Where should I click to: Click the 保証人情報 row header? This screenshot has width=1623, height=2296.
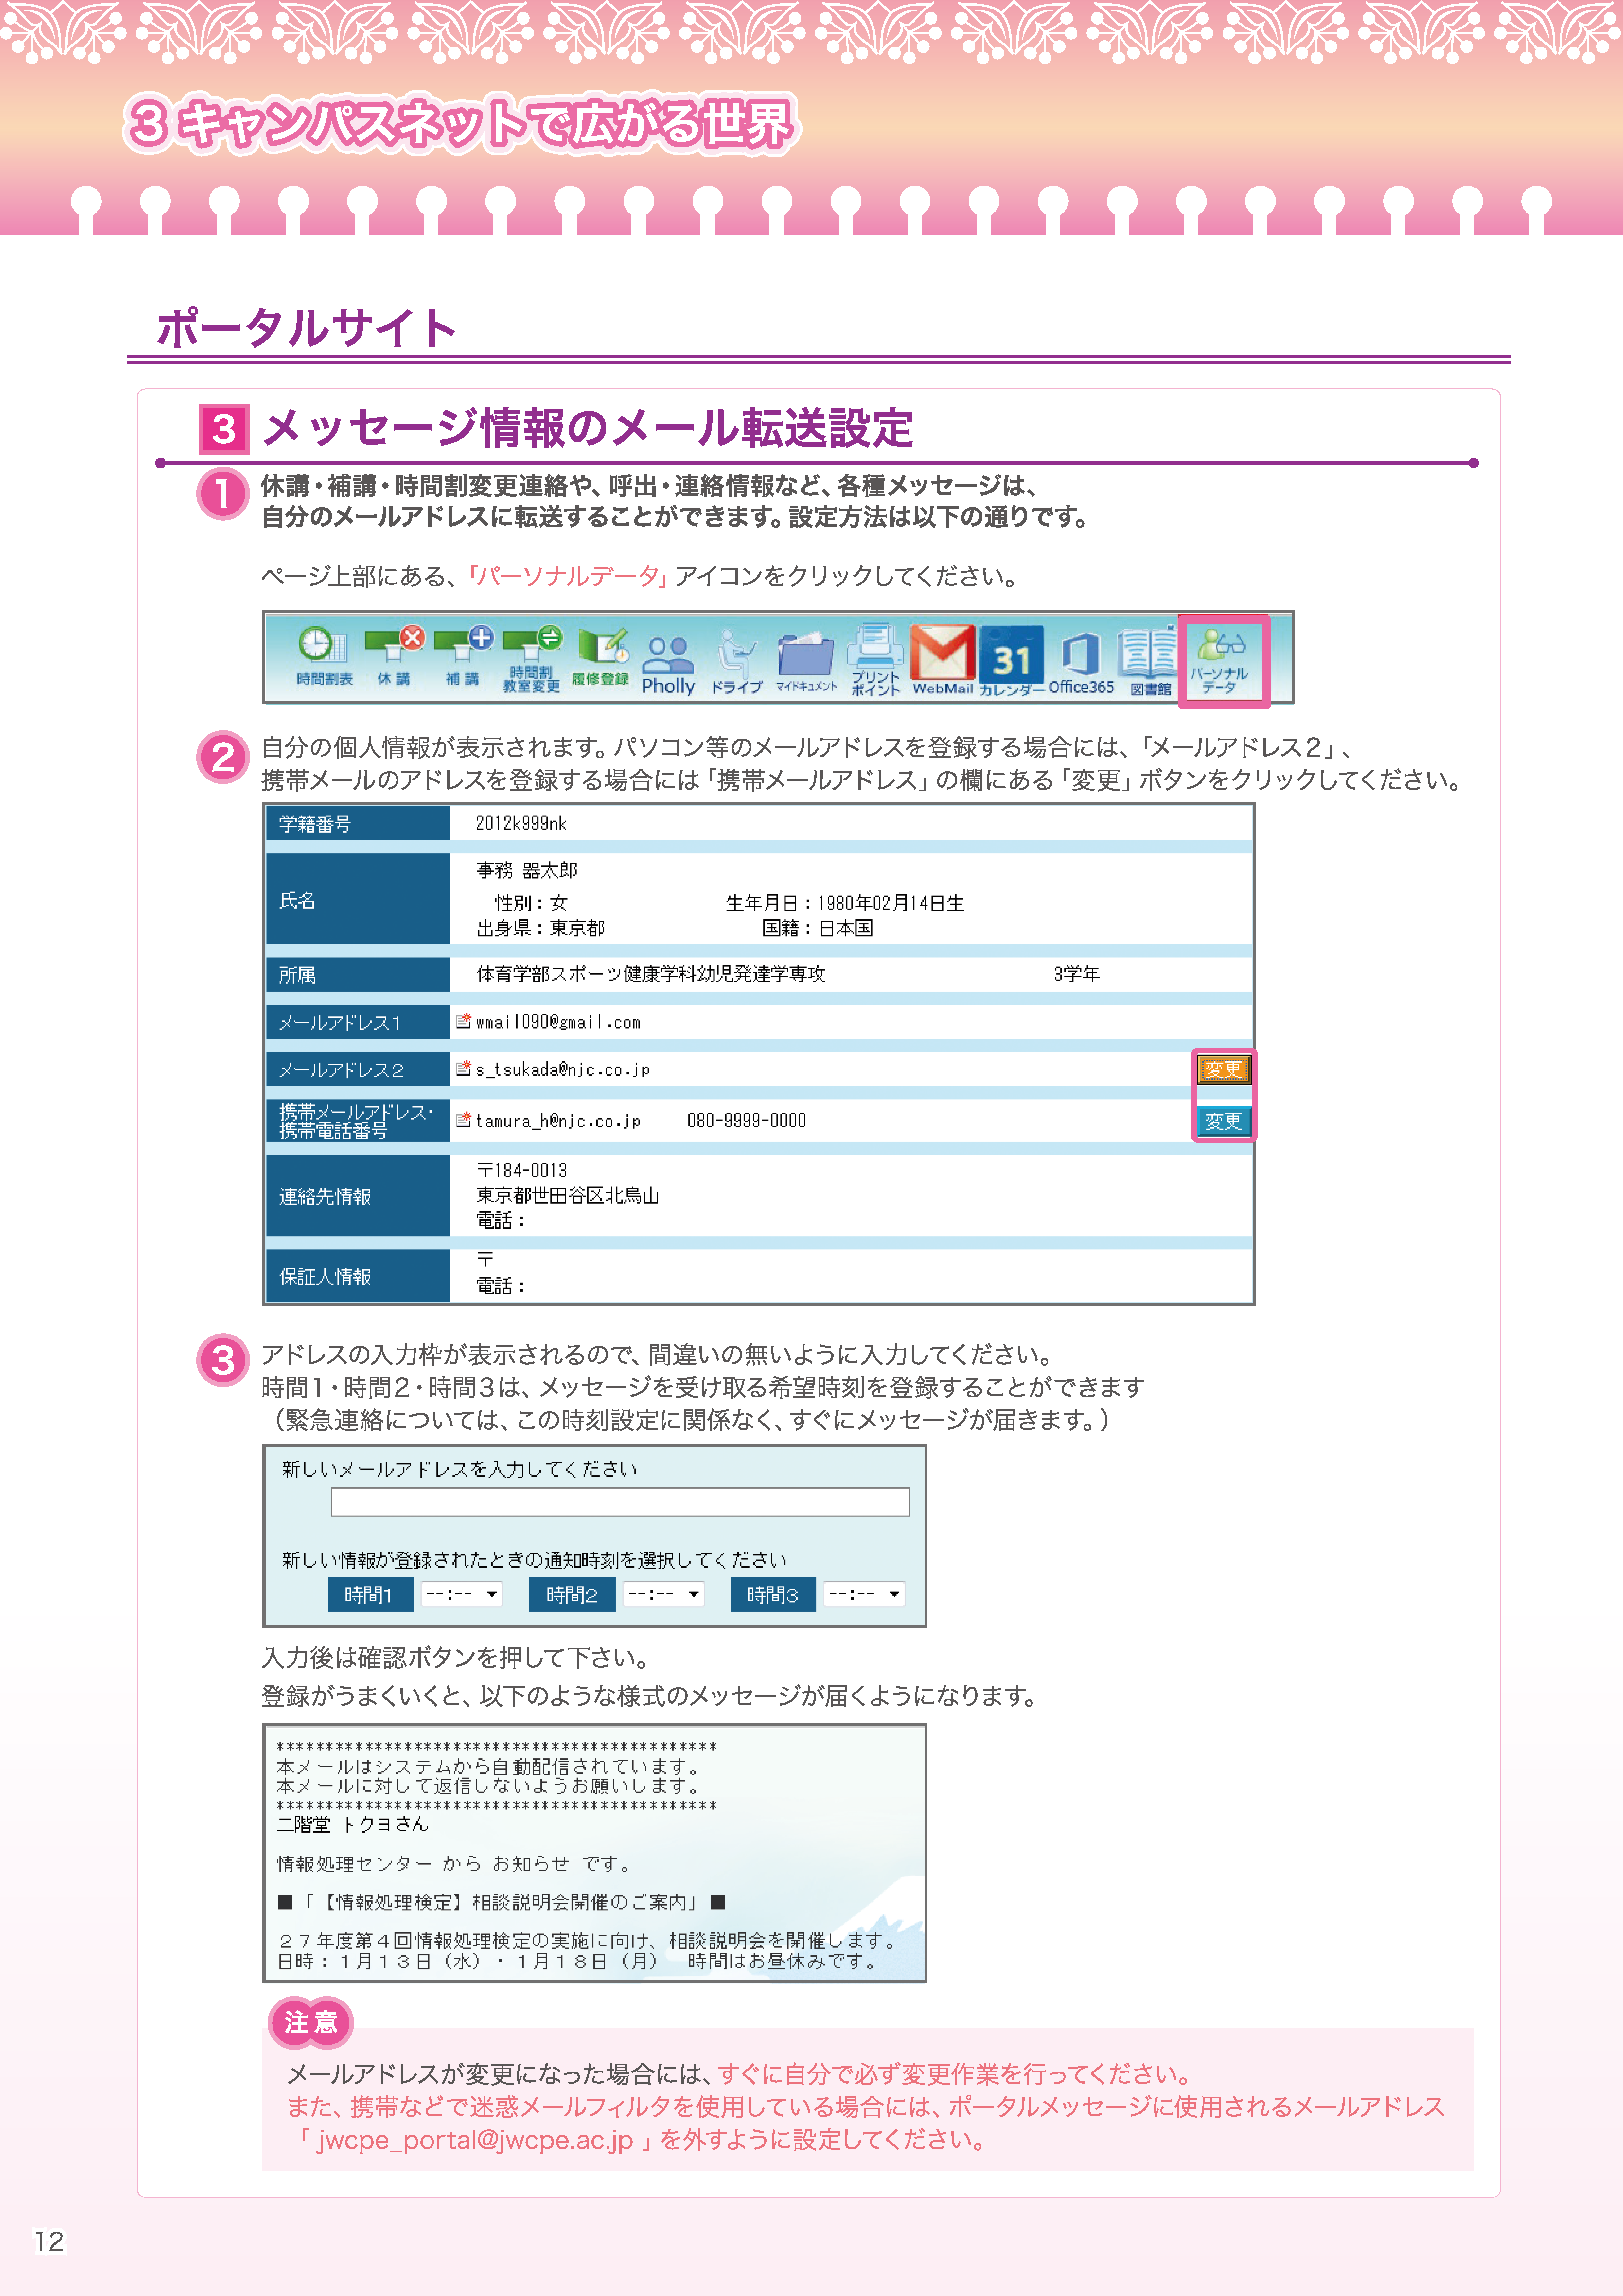(358, 1276)
